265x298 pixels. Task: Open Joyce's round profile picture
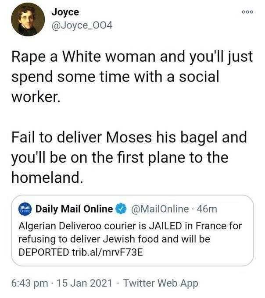tap(28, 19)
